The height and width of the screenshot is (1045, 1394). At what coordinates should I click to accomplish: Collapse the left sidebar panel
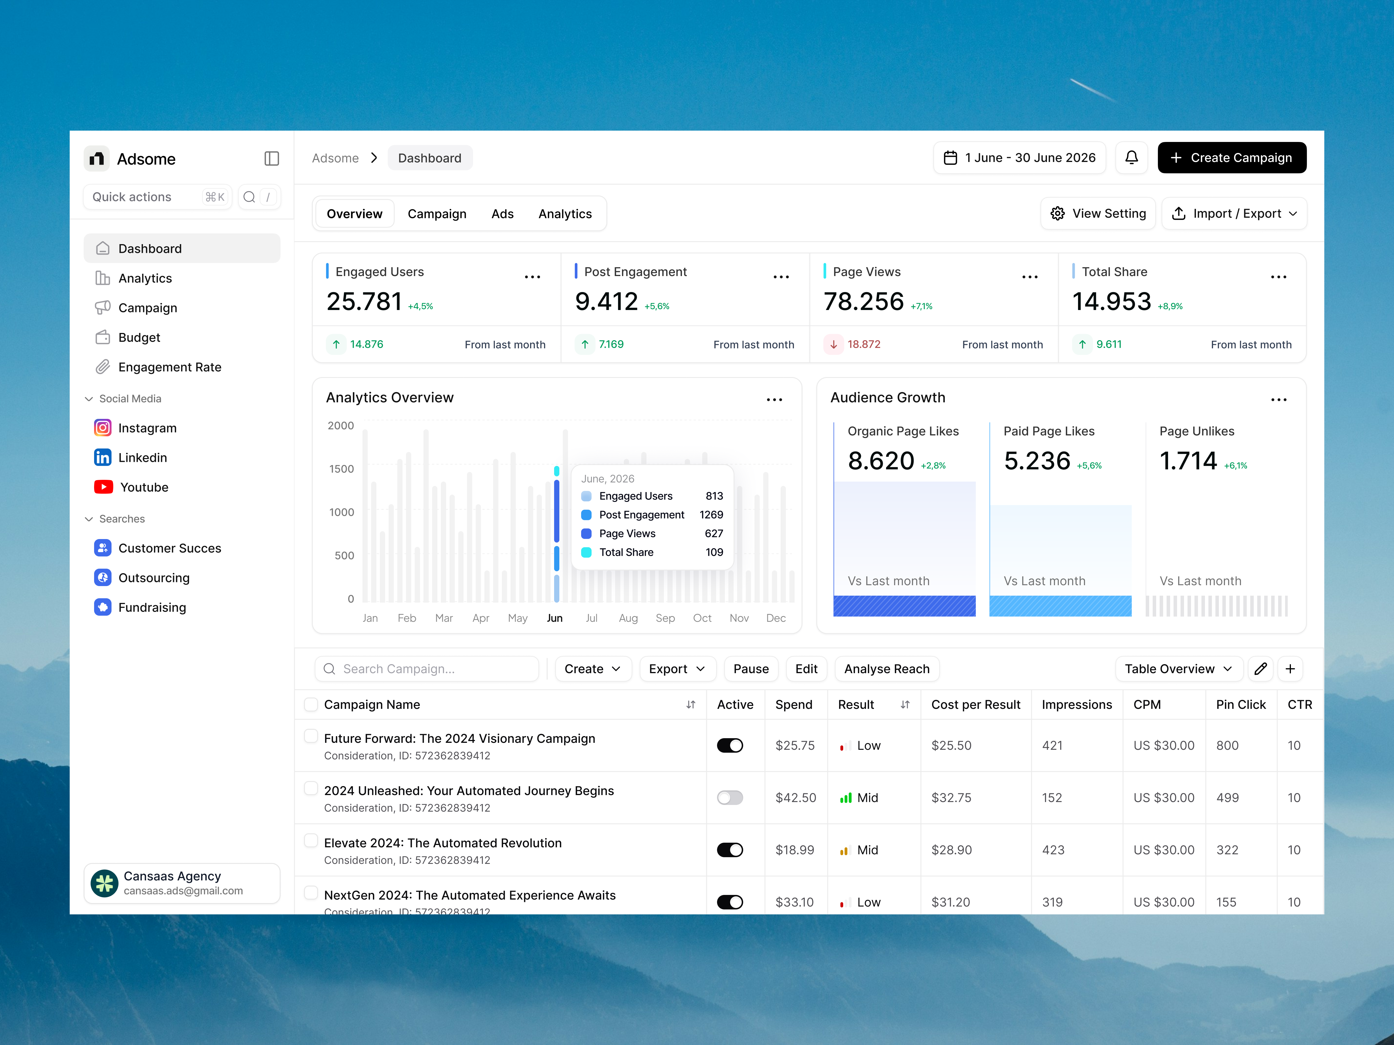coord(271,159)
